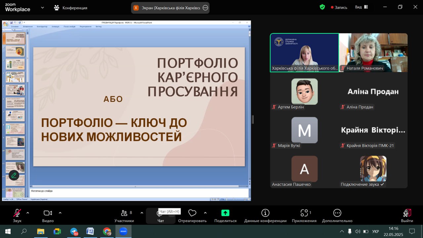The height and width of the screenshot is (238, 423).
Task: Open Telegram from the Windows taskbar
Action: point(74,231)
